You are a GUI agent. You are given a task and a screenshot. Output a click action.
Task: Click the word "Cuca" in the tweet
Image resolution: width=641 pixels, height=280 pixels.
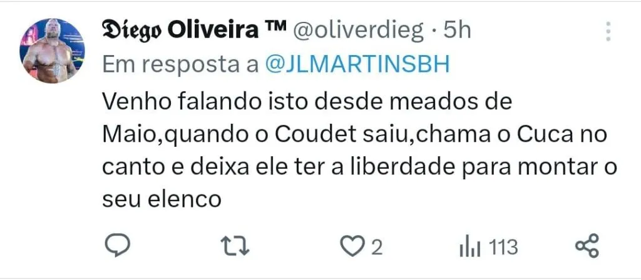click(538, 135)
